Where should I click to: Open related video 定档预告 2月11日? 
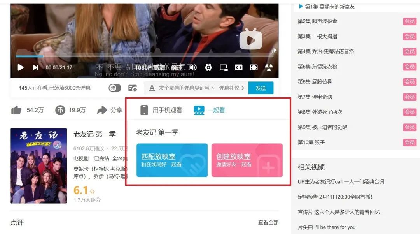(335, 197)
